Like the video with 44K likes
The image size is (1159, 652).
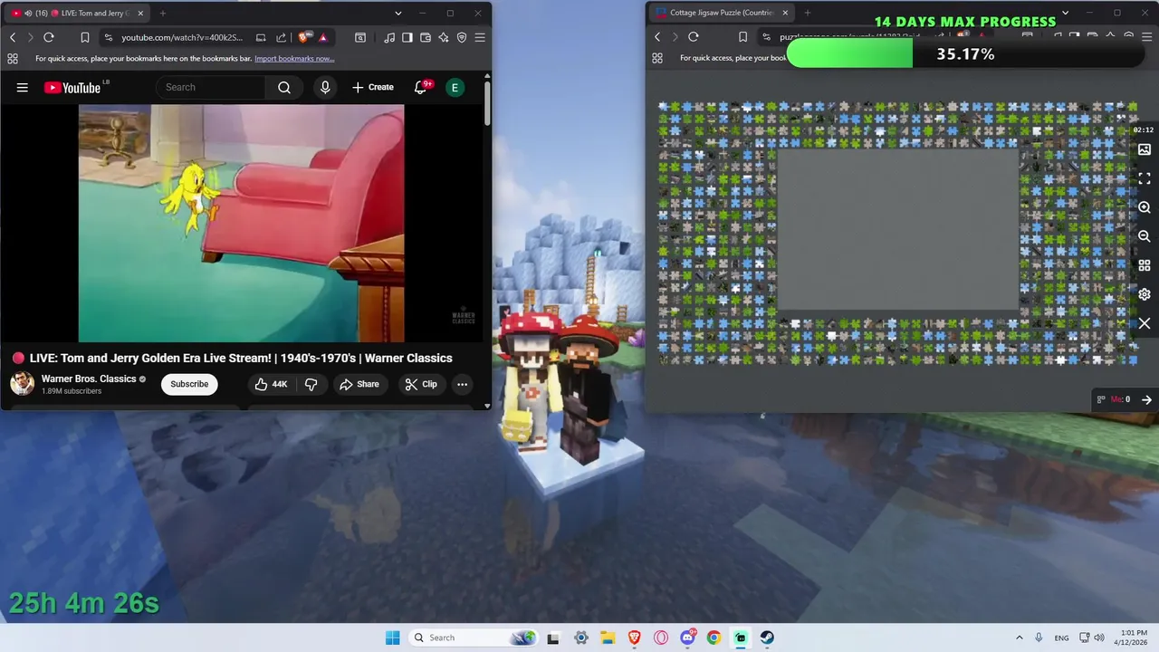click(x=271, y=384)
